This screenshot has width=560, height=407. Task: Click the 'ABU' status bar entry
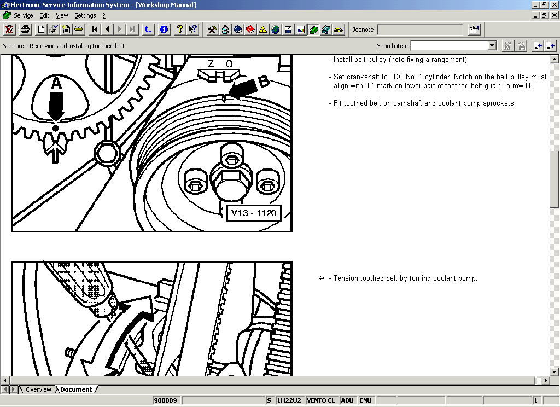(x=347, y=400)
